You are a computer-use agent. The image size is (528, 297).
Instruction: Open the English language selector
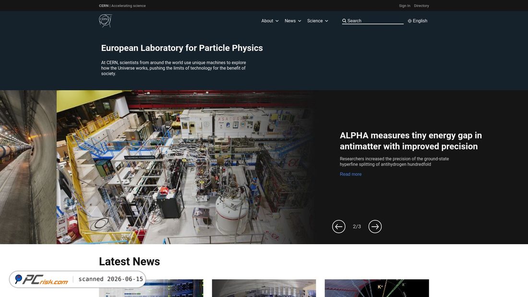[418, 21]
